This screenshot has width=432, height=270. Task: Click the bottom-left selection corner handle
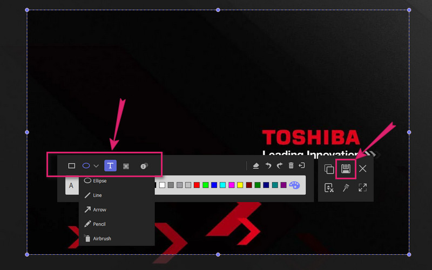click(27, 254)
